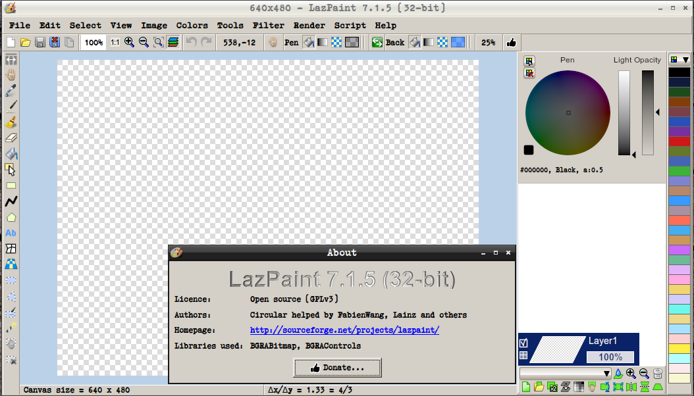Set zoom to 1:1
Image resolution: width=694 pixels, height=396 pixels.
115,42
